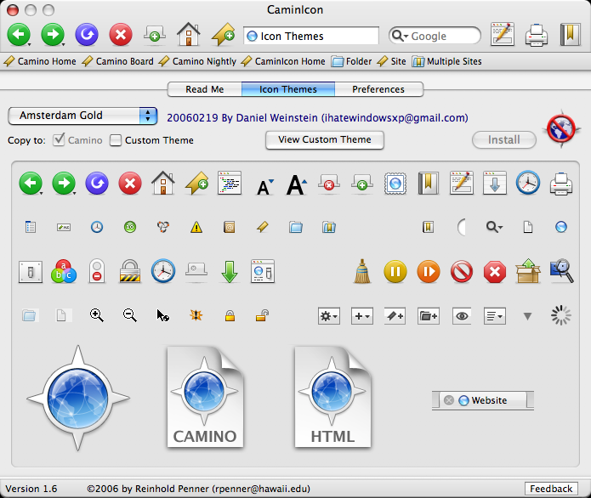Click the bigger text A icon in the grid
The image size is (591, 498).
click(296, 184)
